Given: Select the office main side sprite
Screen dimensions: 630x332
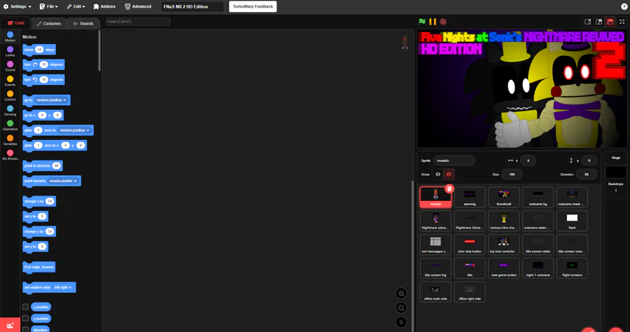Looking at the screenshot, I should [435, 292].
